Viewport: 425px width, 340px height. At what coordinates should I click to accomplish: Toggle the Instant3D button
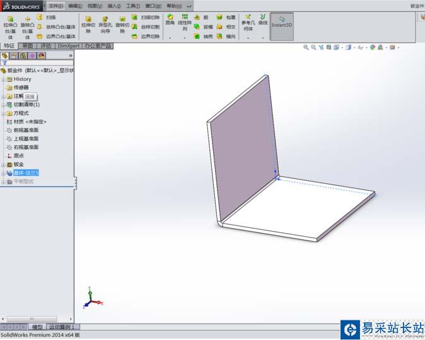pyautogui.click(x=282, y=26)
